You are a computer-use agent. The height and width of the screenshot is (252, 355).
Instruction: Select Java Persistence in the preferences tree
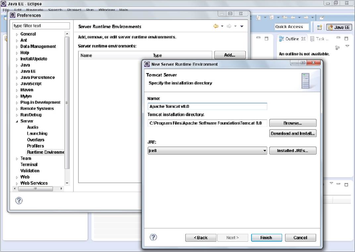37,77
